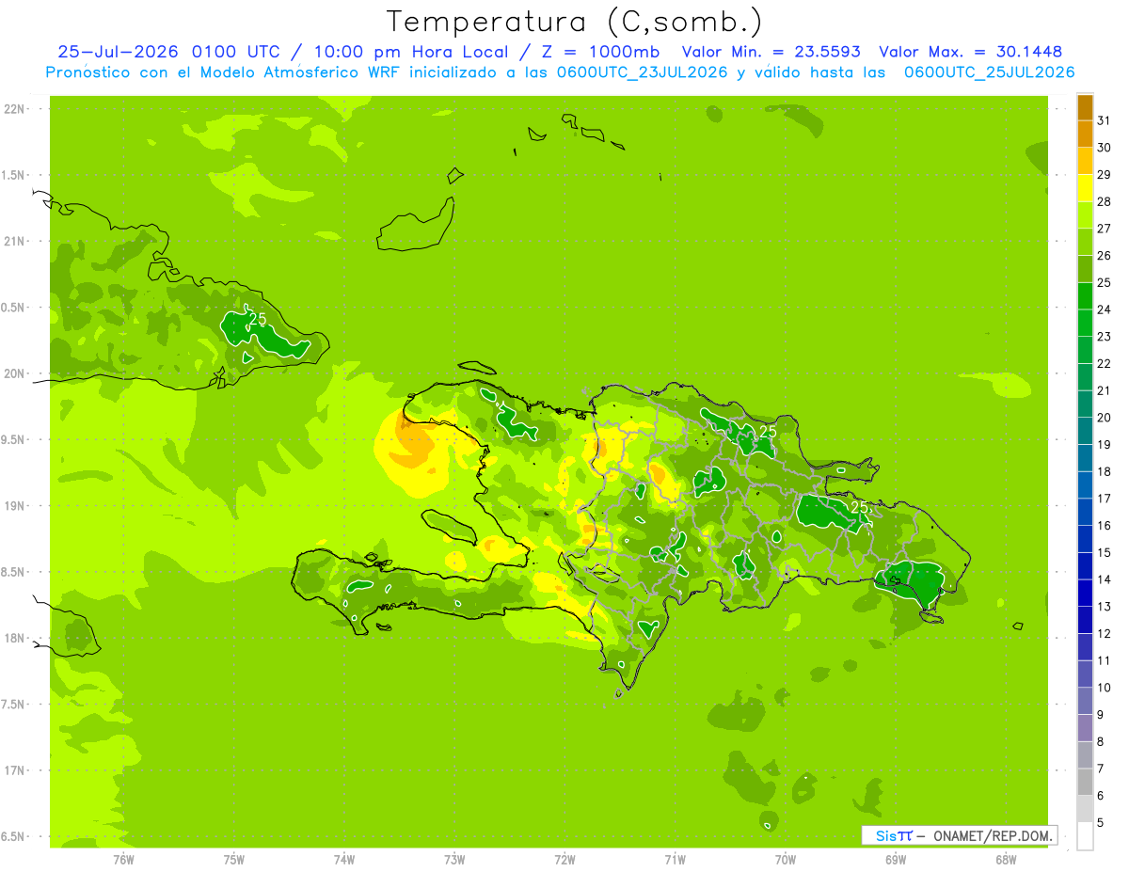Viewport: 1129px width, 872px height.
Task: Click the '75W' longitude axis label
Action: tap(234, 860)
